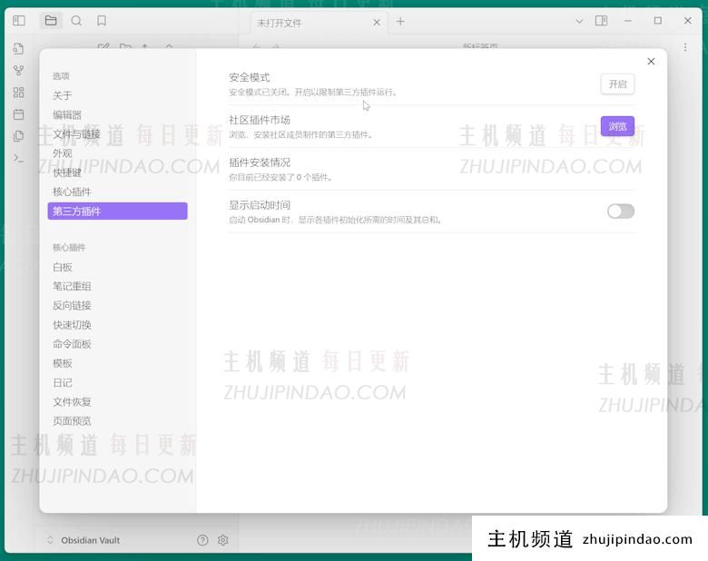Open today's daily note calendar icon
Screen dimensions: 708x561
[18, 114]
